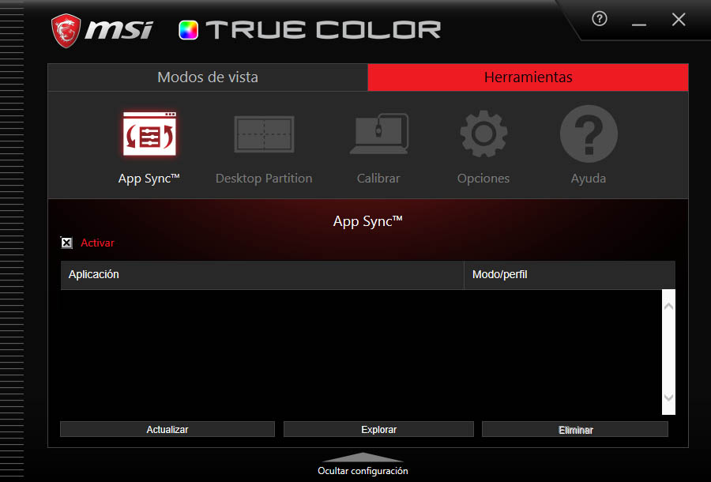The width and height of the screenshot is (711, 482).
Task: Click the Explorar button
Action: tap(378, 429)
